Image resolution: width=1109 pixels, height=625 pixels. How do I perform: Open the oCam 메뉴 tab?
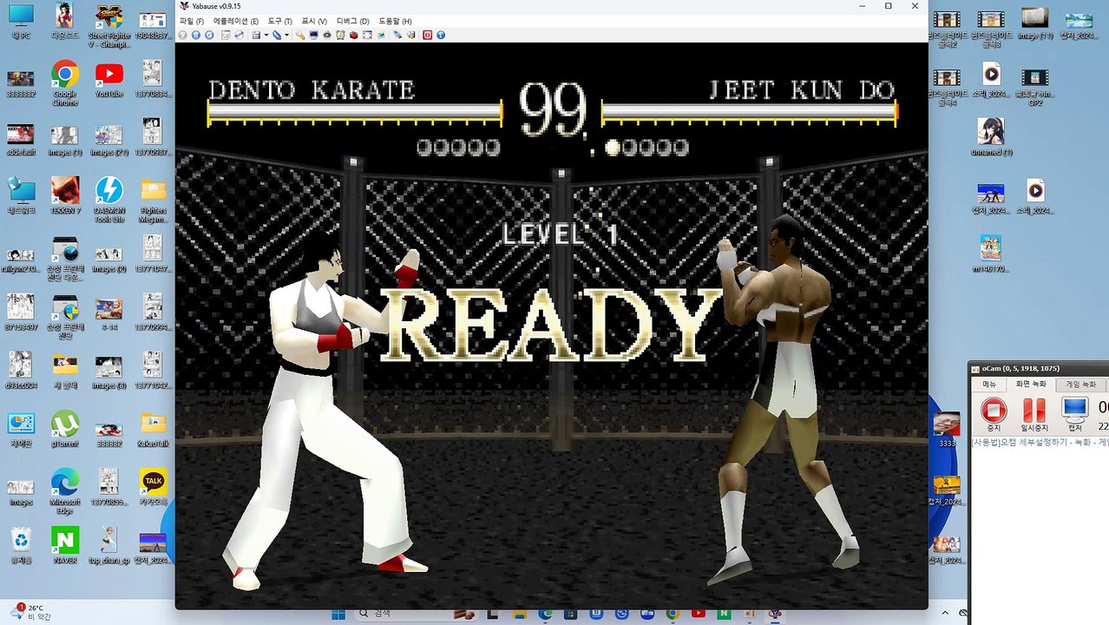[x=989, y=385]
